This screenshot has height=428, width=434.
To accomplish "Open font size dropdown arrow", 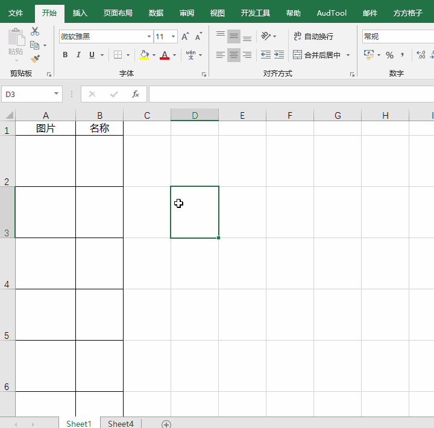I will pos(173,37).
